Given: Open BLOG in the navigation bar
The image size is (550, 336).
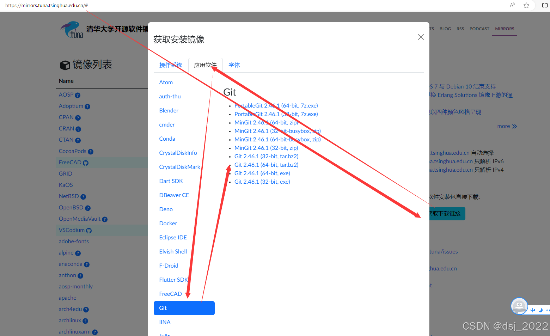Looking at the screenshot, I should 445,29.
